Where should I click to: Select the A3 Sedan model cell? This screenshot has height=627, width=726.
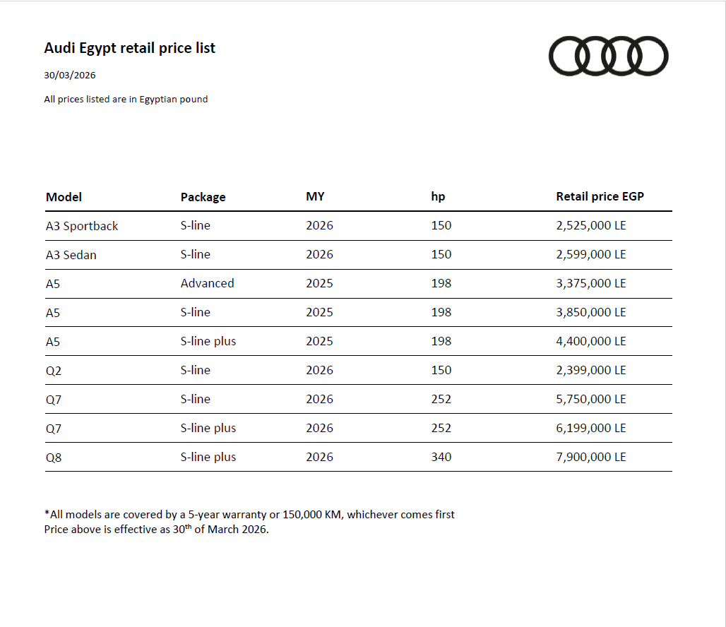click(x=71, y=255)
